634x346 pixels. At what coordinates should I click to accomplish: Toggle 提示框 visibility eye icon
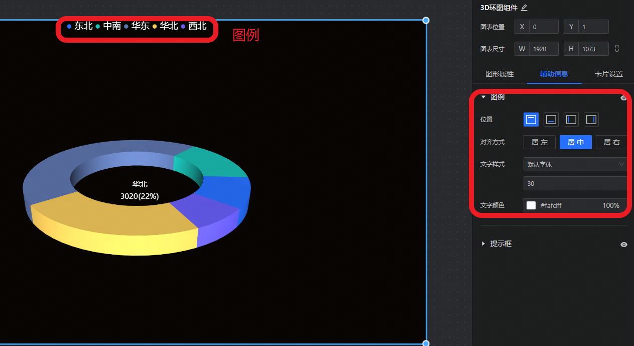pyautogui.click(x=623, y=244)
